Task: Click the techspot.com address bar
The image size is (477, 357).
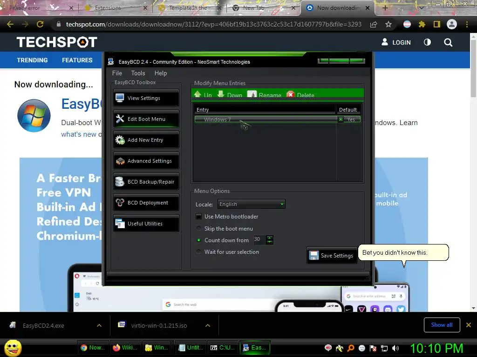Action: pyautogui.click(x=213, y=24)
